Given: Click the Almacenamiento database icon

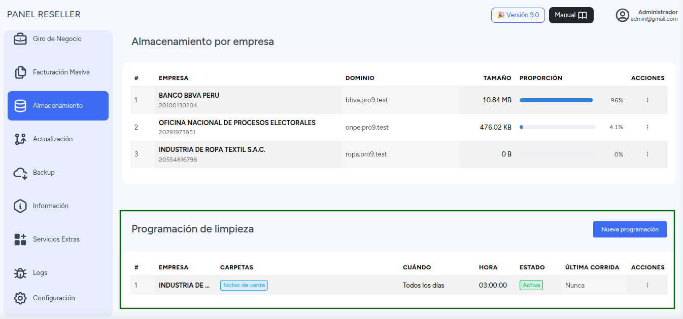Looking at the screenshot, I should click(x=20, y=106).
